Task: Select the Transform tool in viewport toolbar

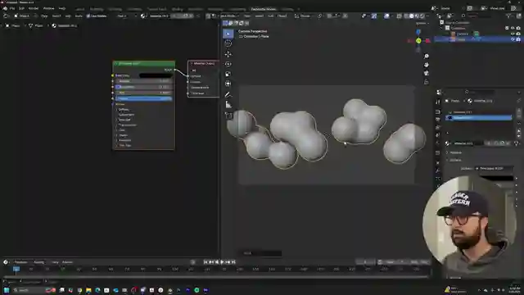Action: [228, 84]
